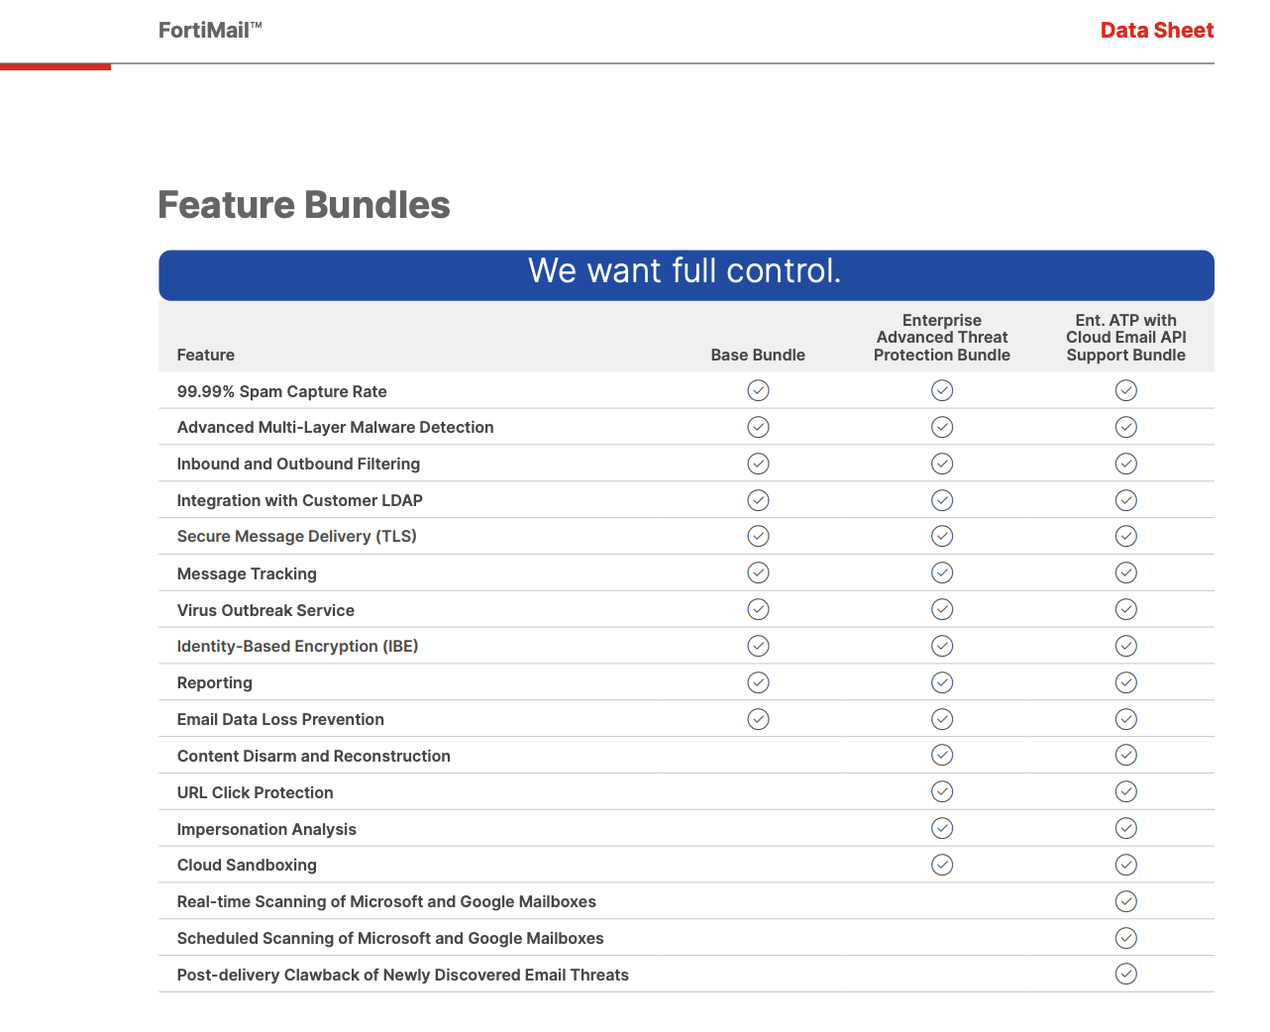Click Enterprise ATP checkmark for Content Disarm and Reconstruction
The height and width of the screenshot is (1032, 1270).
click(942, 755)
